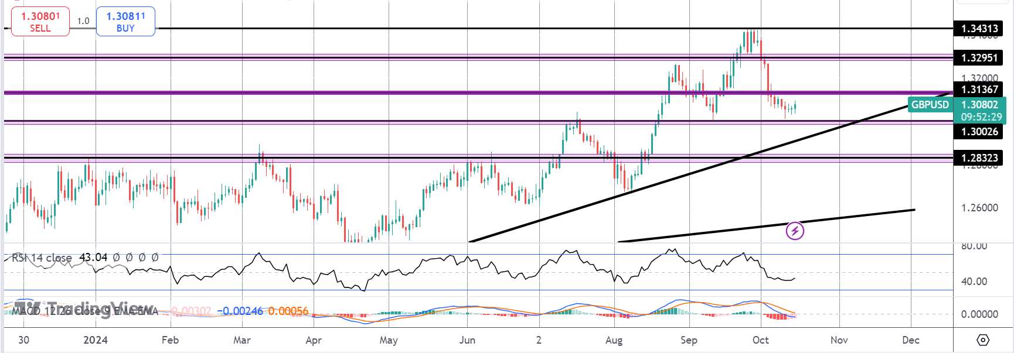Select the 1.31367 price line label
This screenshot has height=353, width=1014.
pos(978,89)
